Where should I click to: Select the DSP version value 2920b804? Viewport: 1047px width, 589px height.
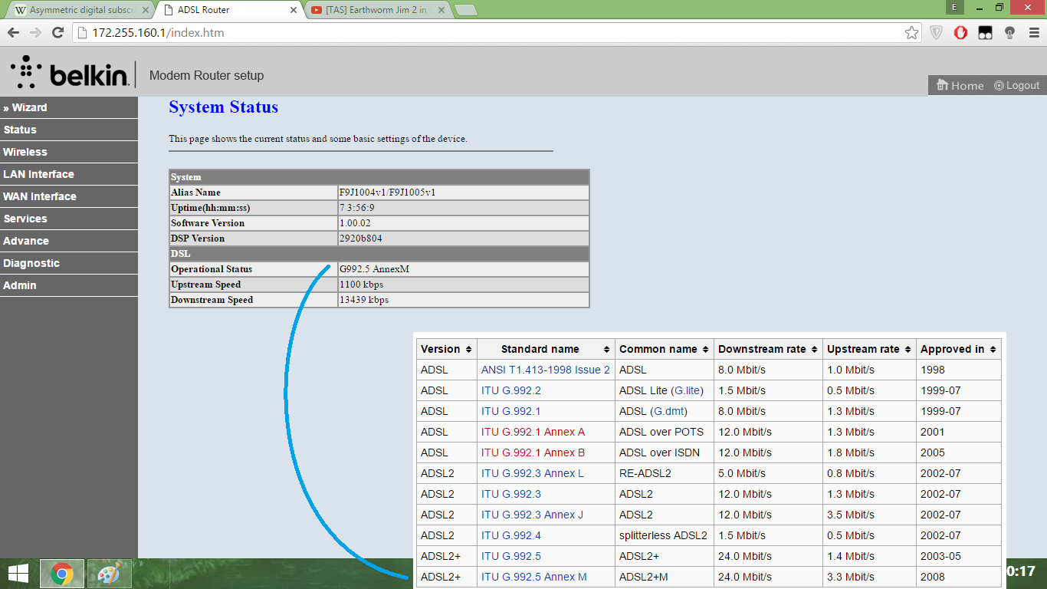[361, 239]
